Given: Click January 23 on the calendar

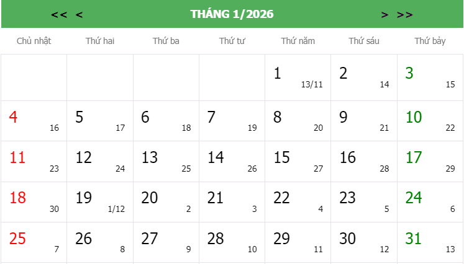Looking at the screenshot, I should tap(363, 201).
